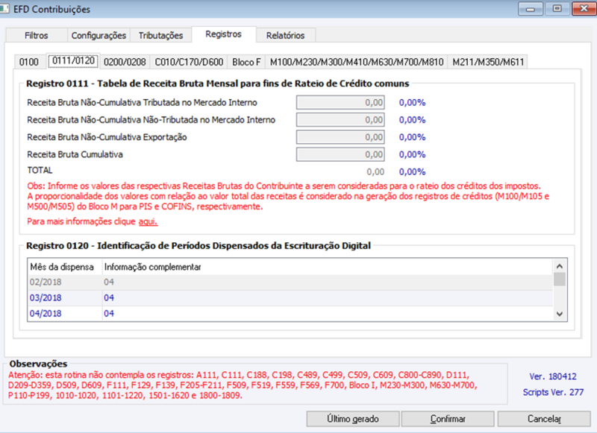This screenshot has width=597, height=433.
Task: Select the 03/2018 dispensa month cell
Action: pyautogui.click(x=64, y=297)
